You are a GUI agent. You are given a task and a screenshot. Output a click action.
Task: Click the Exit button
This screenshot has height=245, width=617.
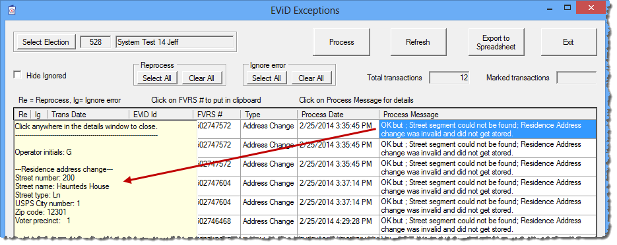point(568,42)
